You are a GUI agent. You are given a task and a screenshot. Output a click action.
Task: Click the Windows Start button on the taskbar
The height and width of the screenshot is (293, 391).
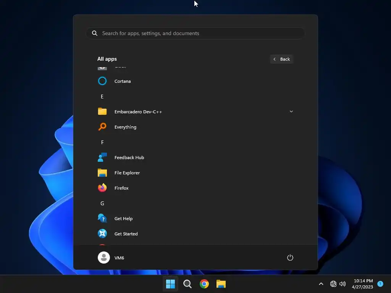[171, 284]
